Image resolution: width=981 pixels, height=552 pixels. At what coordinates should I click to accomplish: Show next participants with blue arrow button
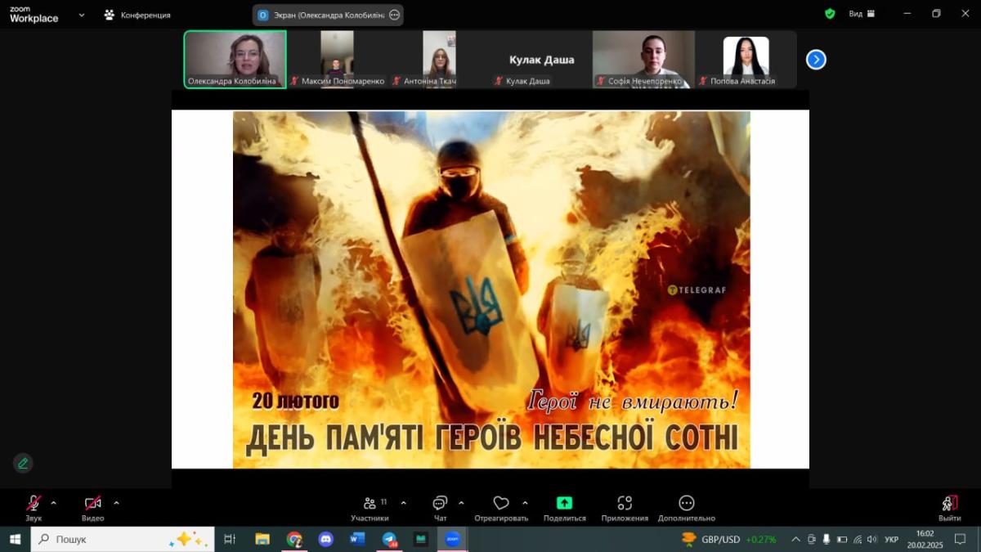coord(816,60)
